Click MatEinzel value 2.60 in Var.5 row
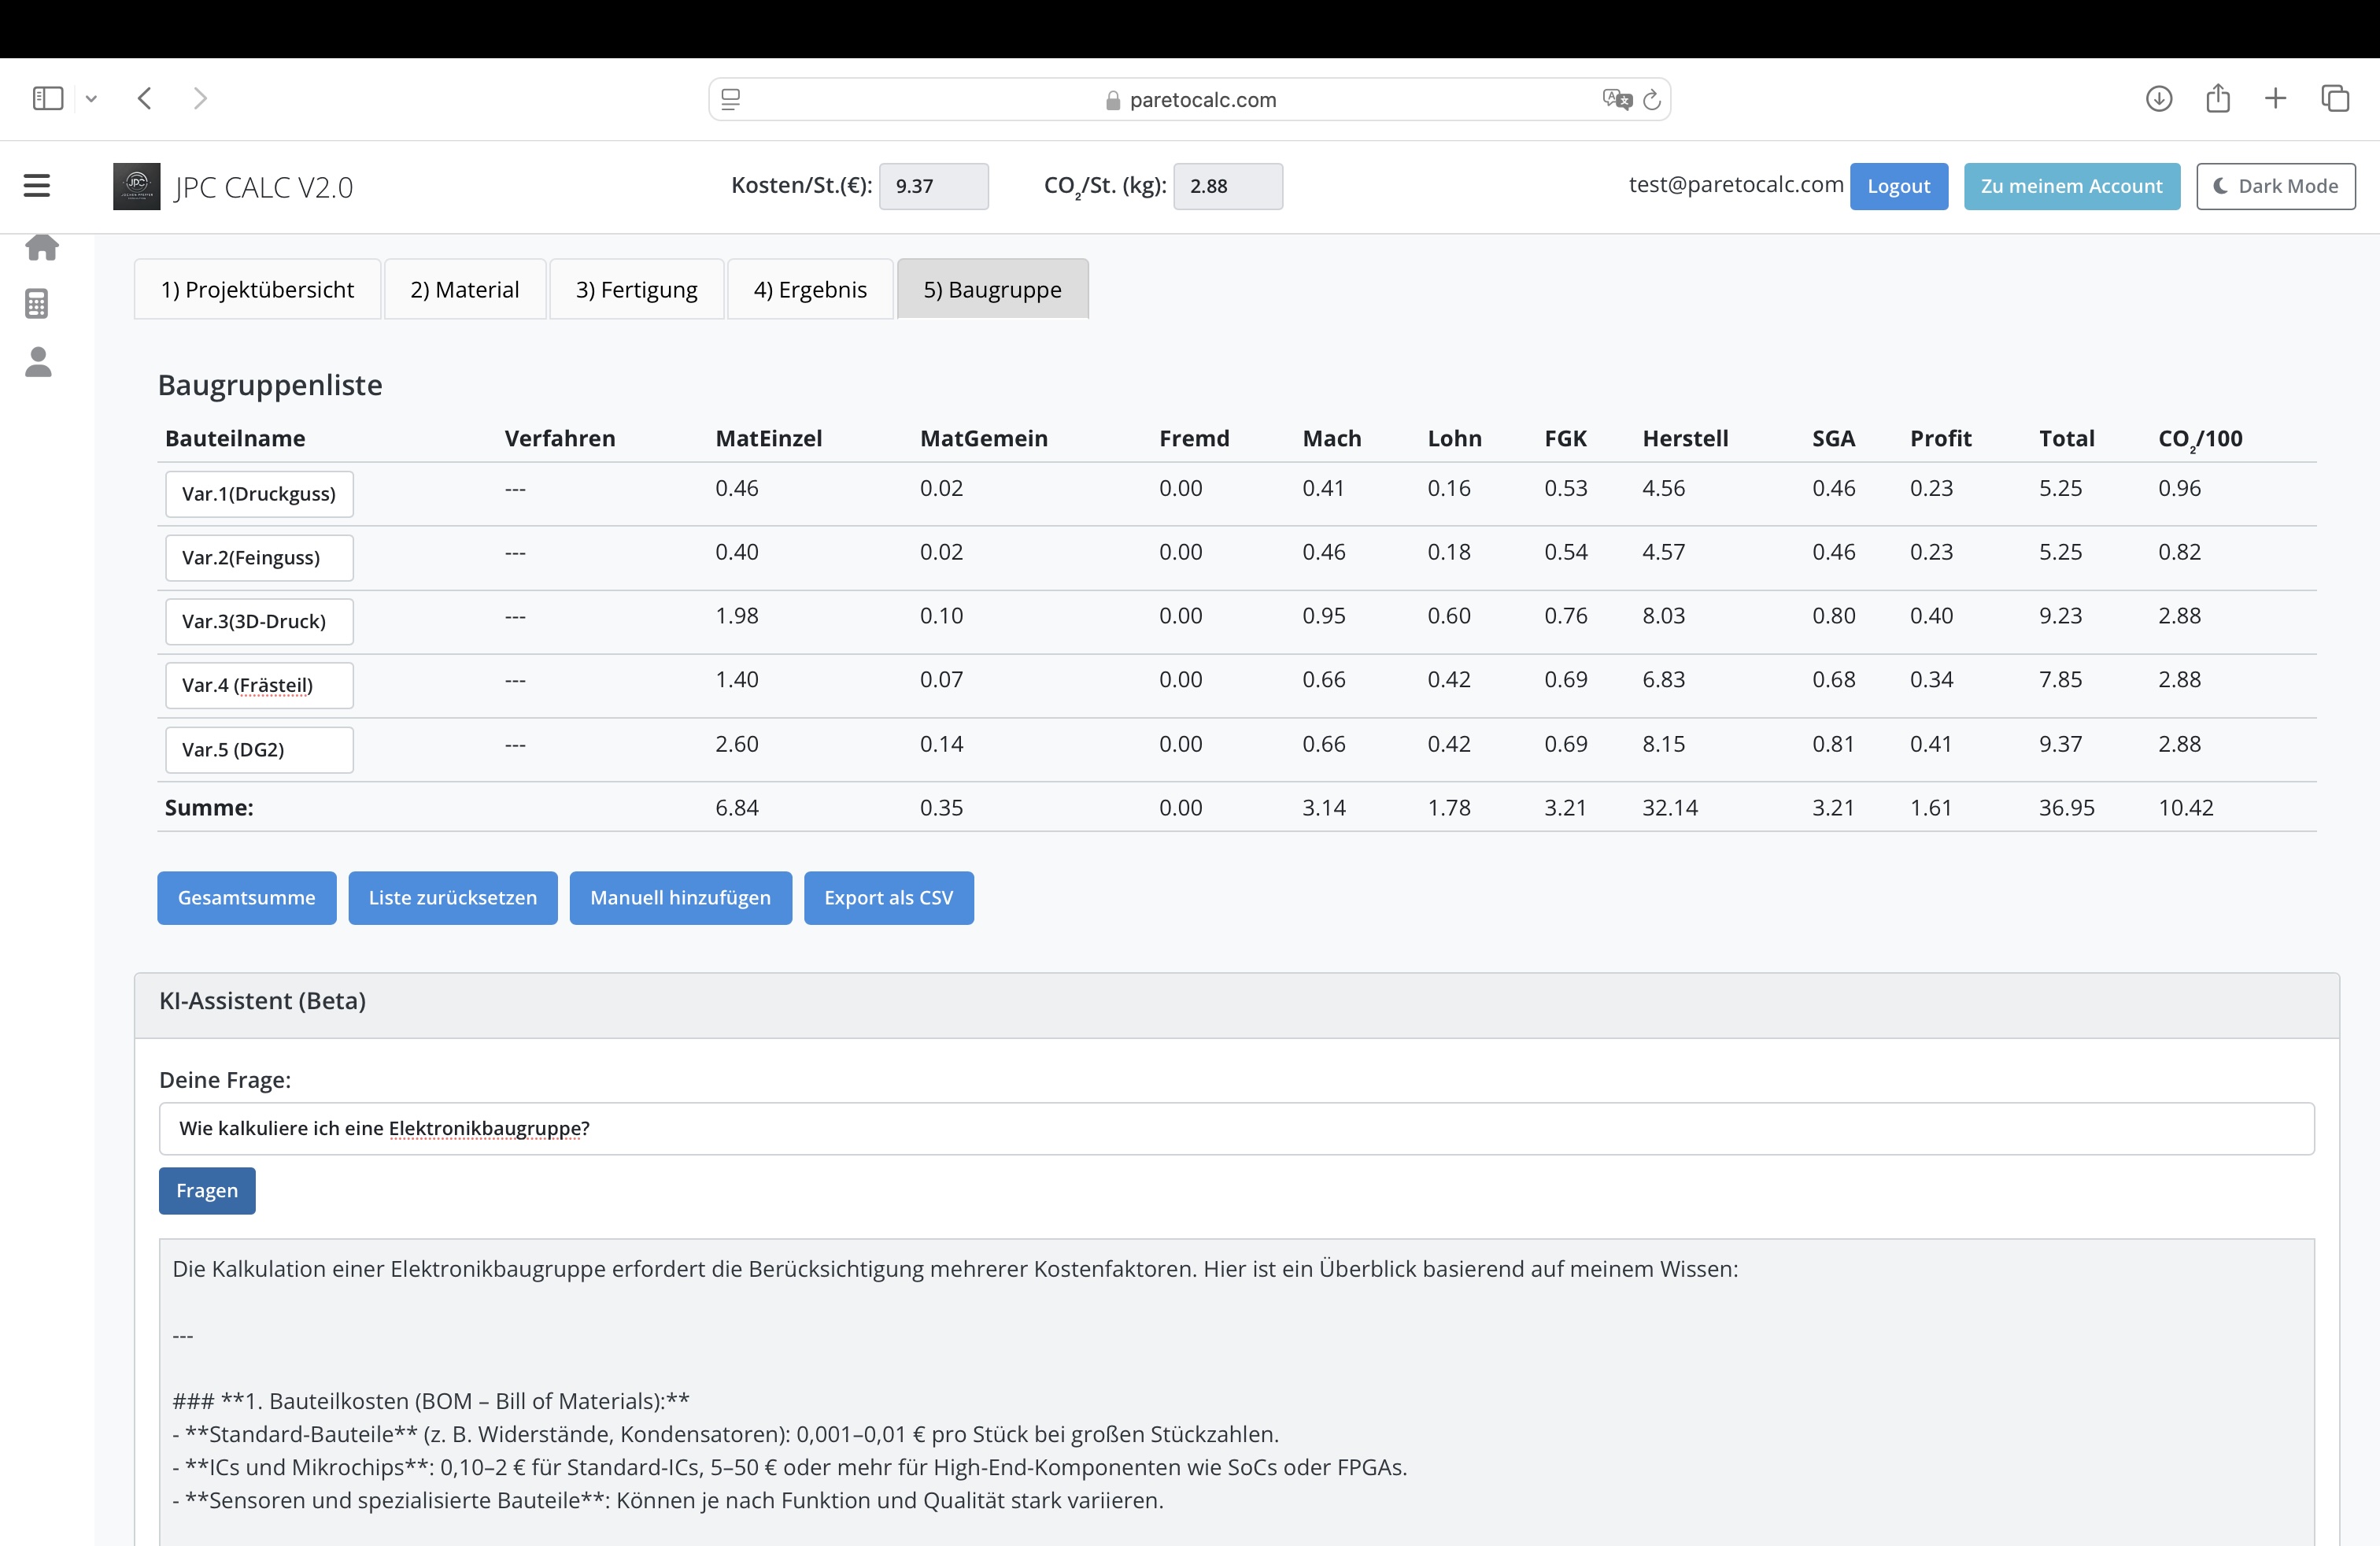Screen dimensions: 2380x1546 (736, 743)
